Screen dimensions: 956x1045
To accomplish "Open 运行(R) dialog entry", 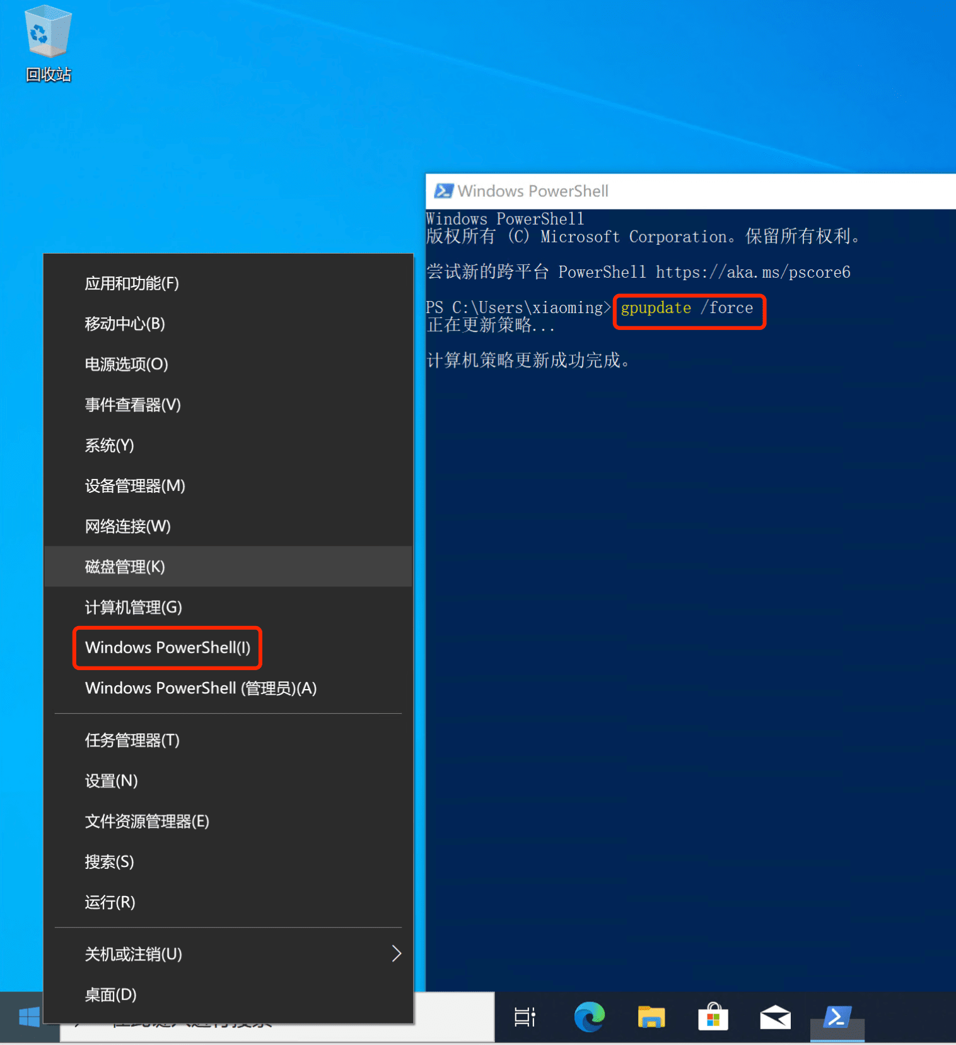I will click(x=228, y=902).
